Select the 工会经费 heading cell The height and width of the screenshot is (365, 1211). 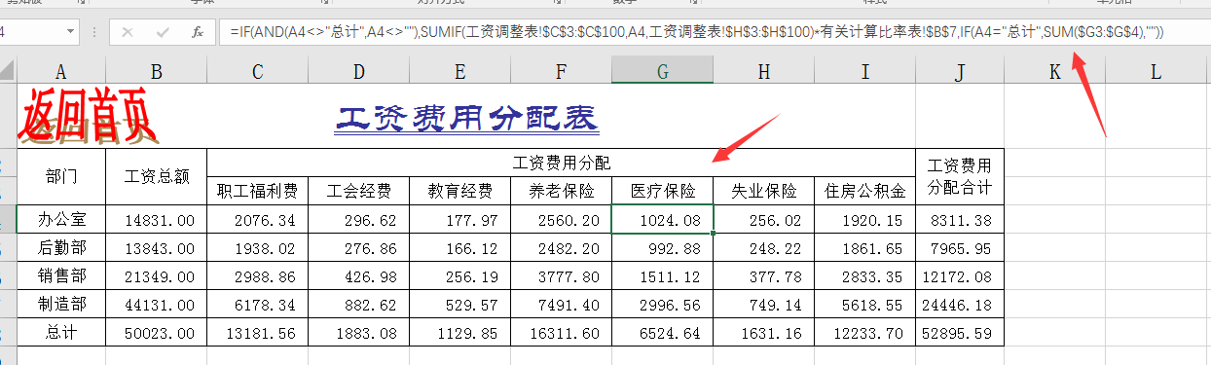click(358, 191)
